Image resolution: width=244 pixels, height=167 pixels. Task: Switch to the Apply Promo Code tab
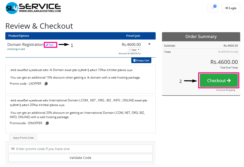coord(23,138)
